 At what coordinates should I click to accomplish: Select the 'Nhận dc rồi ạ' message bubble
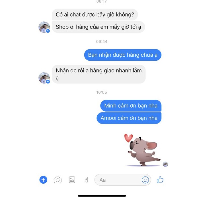coord(99,74)
